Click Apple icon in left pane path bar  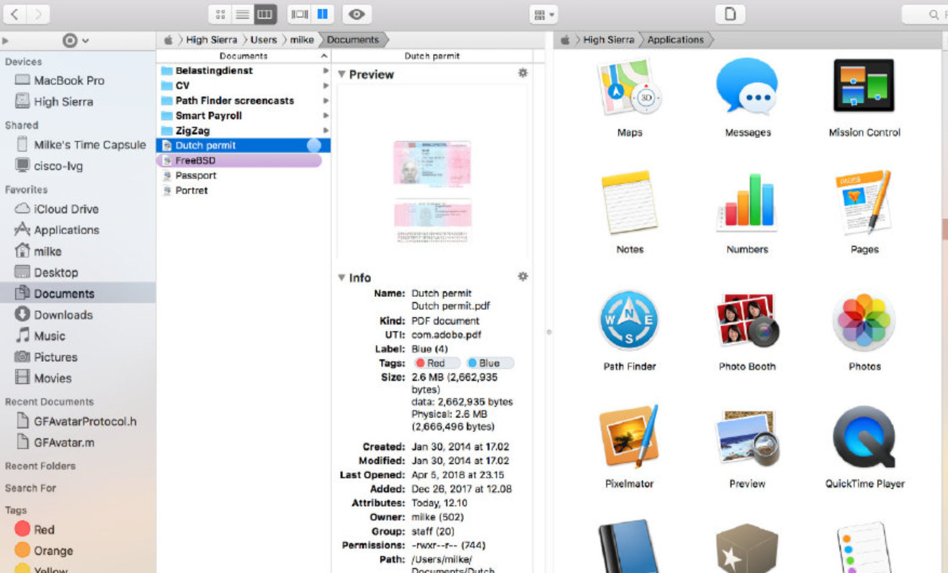click(168, 40)
